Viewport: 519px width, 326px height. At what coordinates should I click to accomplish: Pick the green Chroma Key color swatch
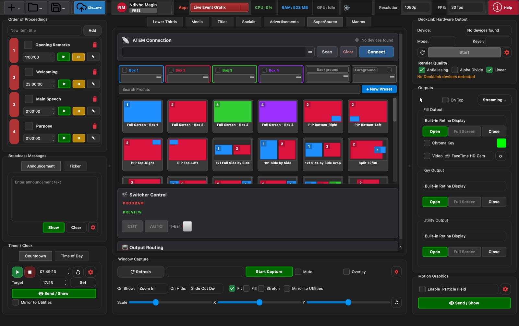click(x=501, y=143)
